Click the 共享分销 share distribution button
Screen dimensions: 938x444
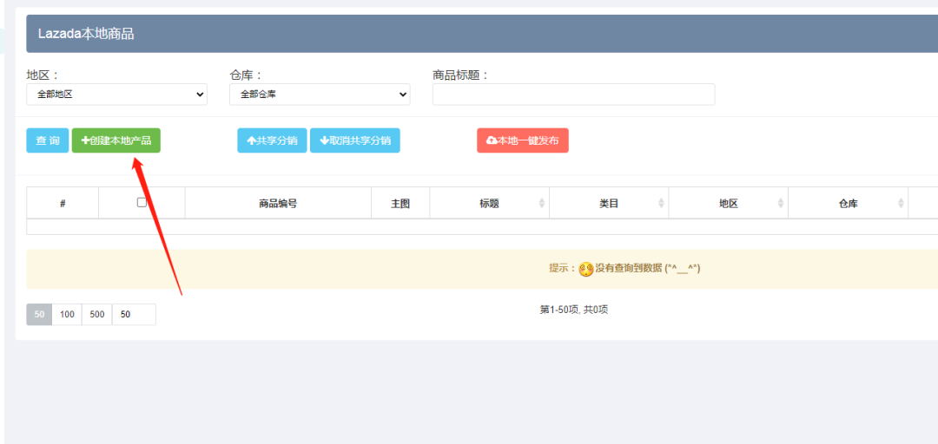click(272, 140)
